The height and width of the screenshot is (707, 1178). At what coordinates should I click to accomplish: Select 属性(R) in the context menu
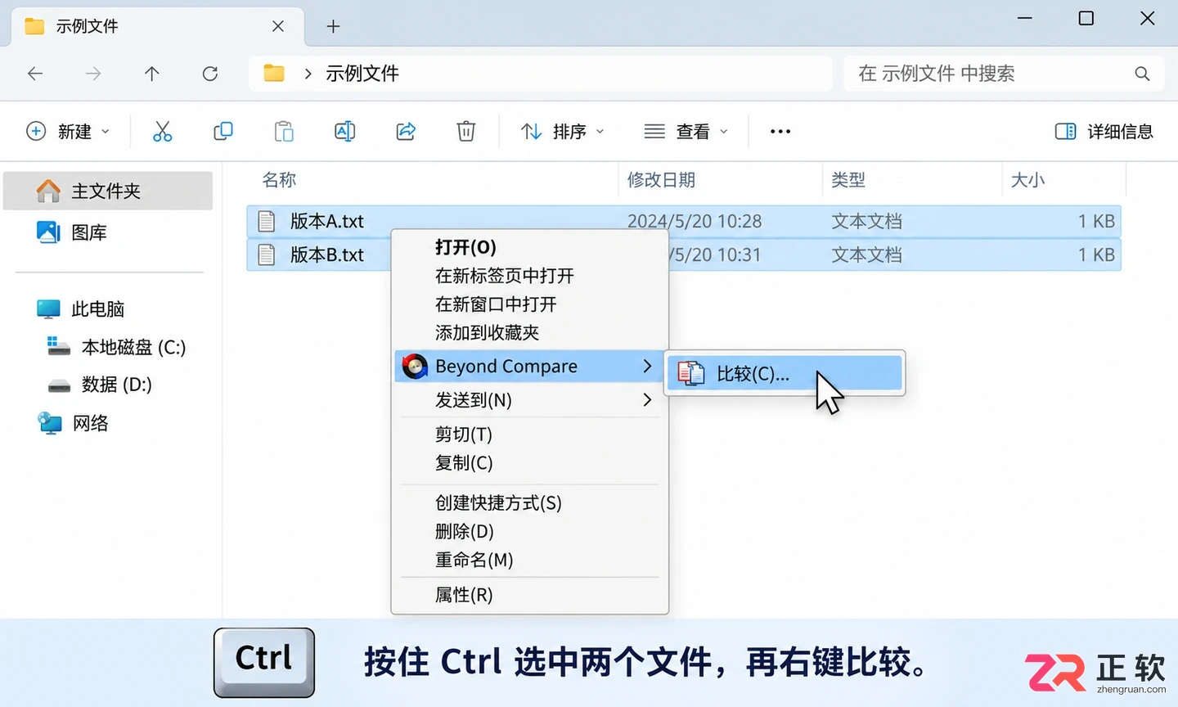[x=464, y=595]
